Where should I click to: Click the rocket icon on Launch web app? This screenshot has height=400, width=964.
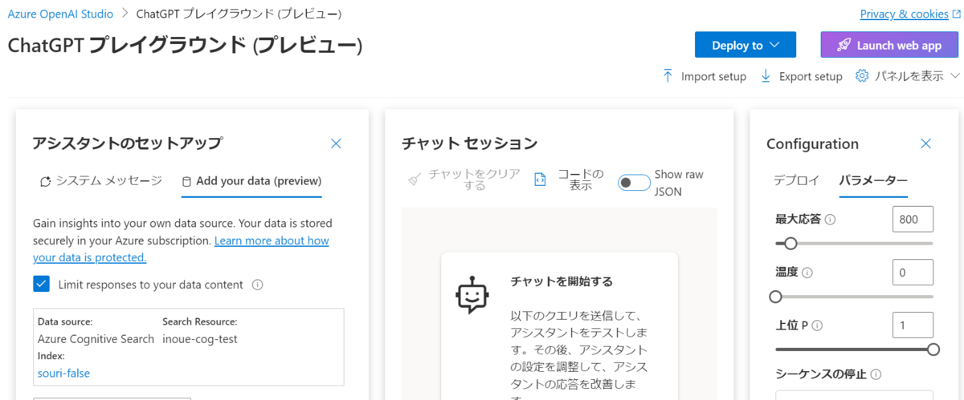tap(843, 45)
